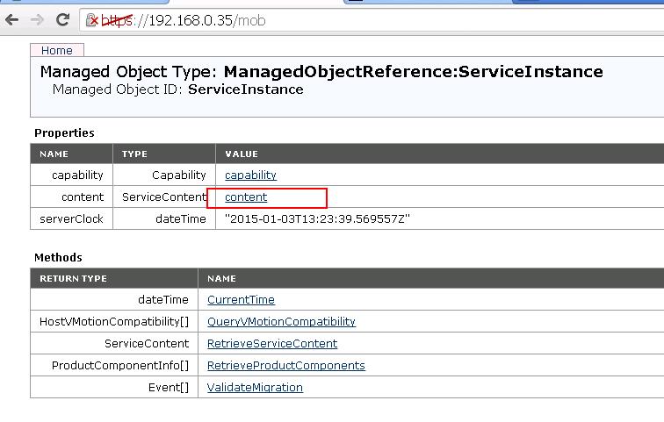Click the Properties NAME column header
The width and height of the screenshot is (664, 422).
(54, 154)
